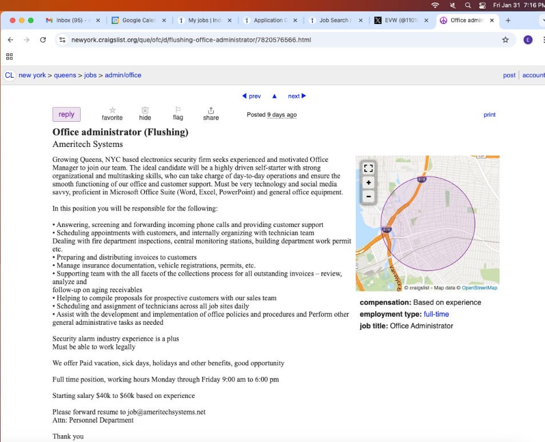The image size is (545, 442).
Task: Close the Job Search tab
Action: [x=361, y=21]
